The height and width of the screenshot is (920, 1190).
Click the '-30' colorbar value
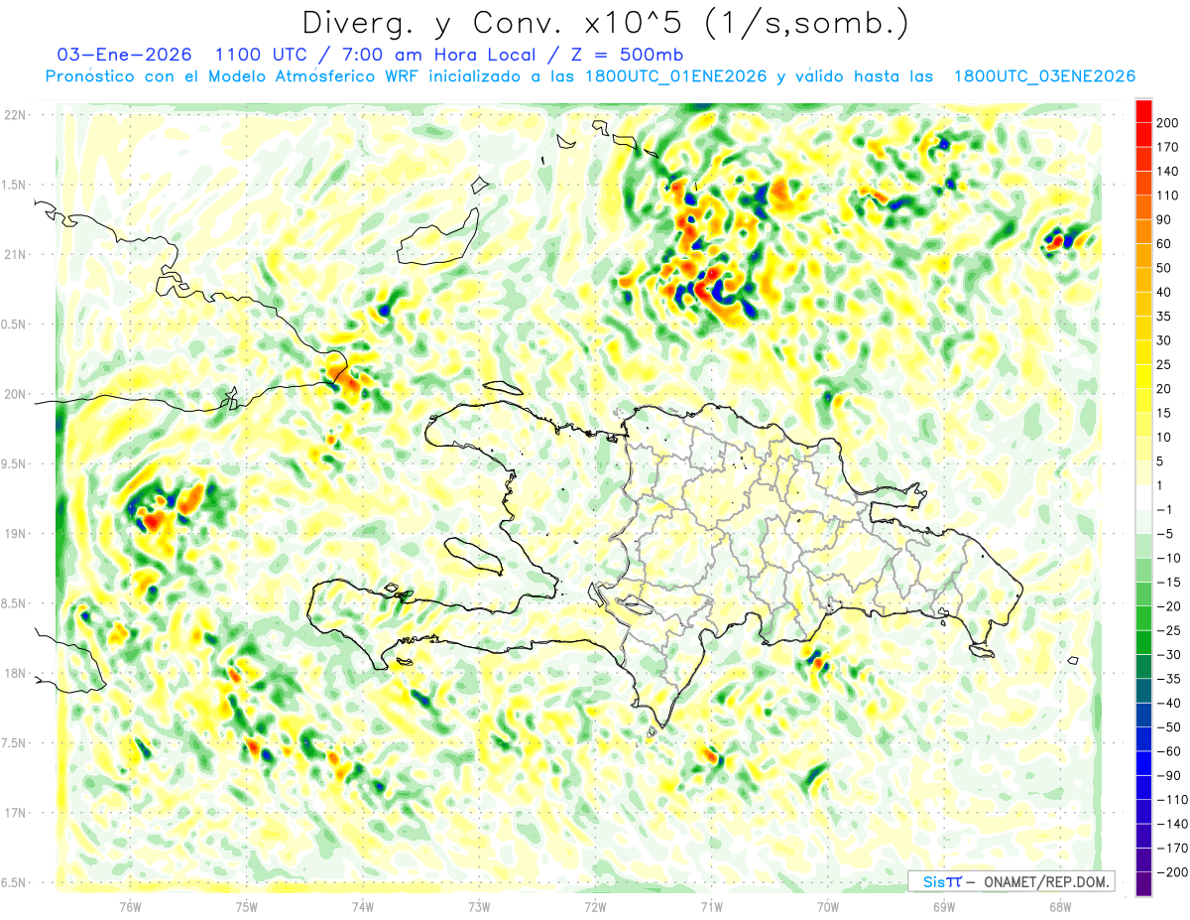[1170, 655]
